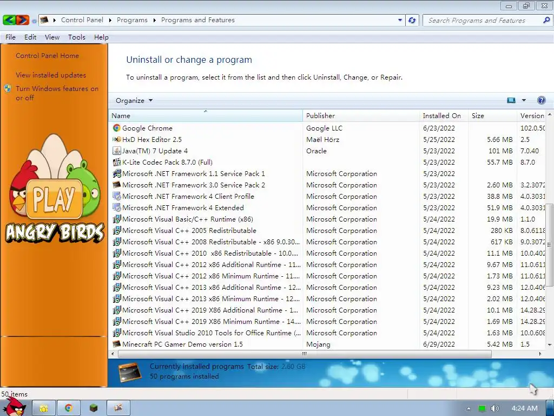This screenshot has height=416, width=554.
Task: Click the horizontal scrollbar thumb
Action: point(305,354)
